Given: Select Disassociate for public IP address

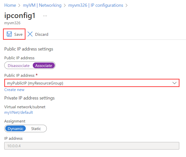Looking at the screenshot, I should point(18,65).
